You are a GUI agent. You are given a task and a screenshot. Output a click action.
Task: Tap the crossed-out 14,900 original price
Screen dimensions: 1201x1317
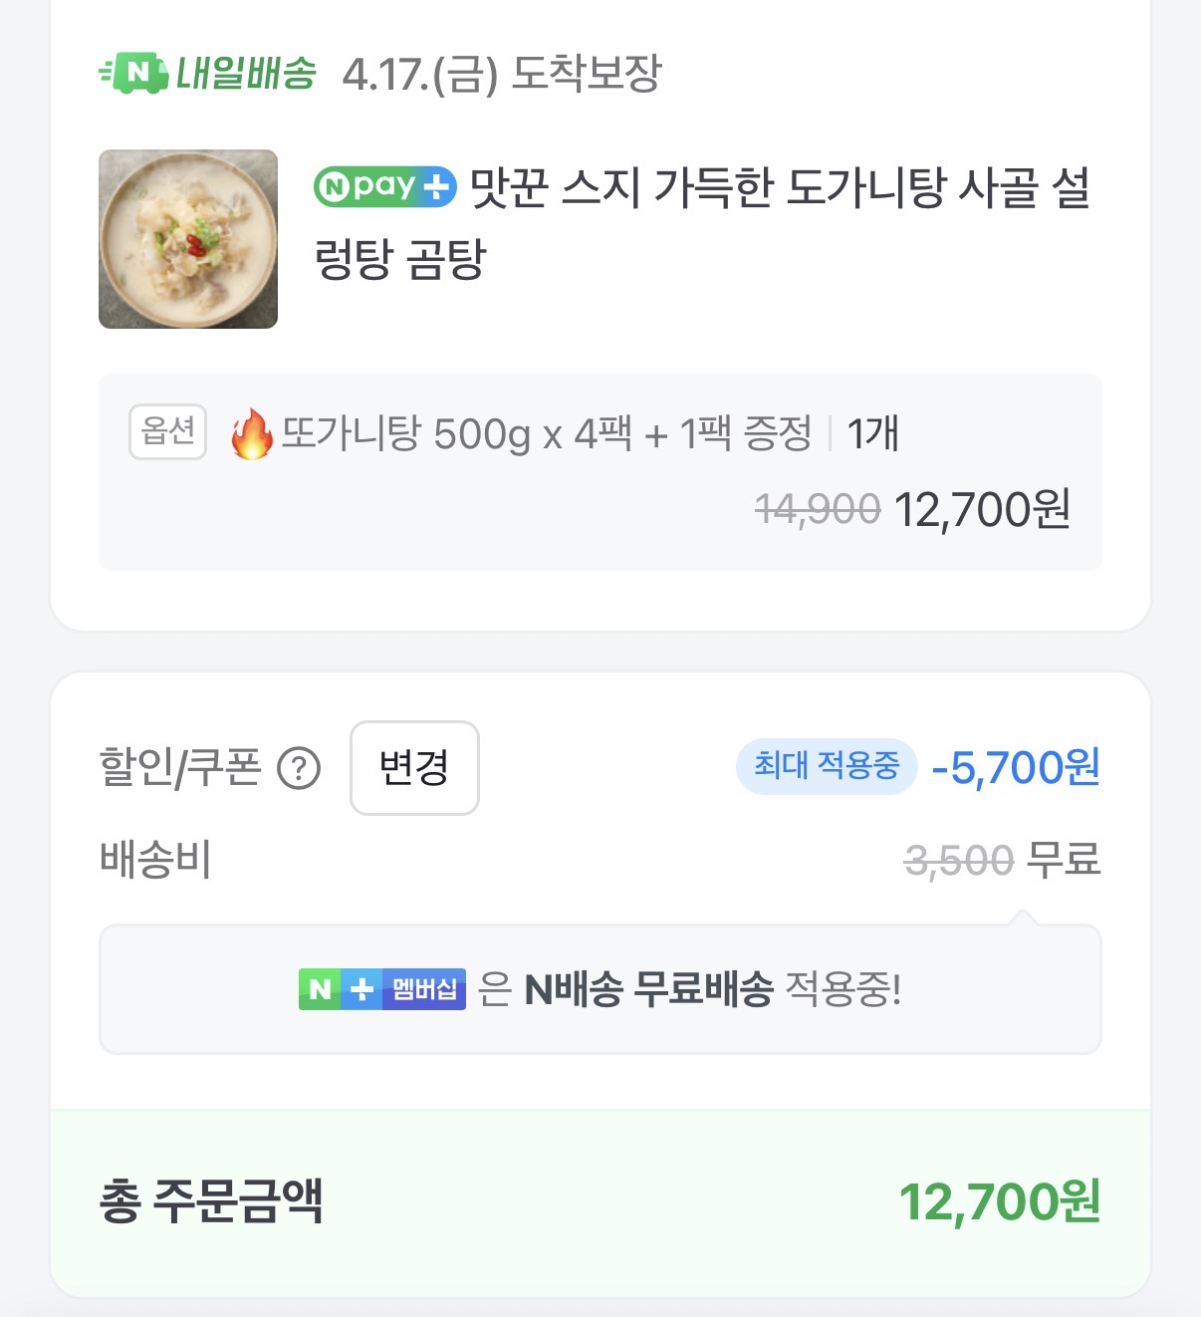(818, 510)
